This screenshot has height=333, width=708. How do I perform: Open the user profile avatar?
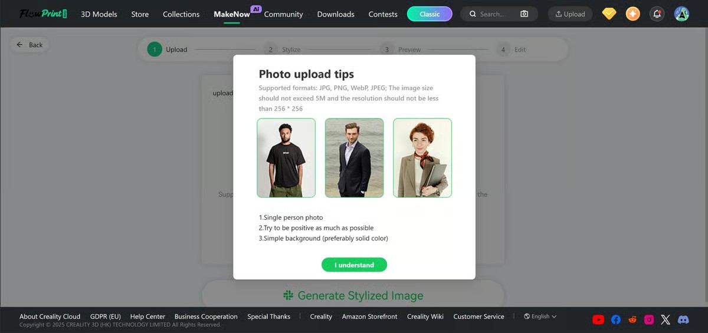(x=681, y=14)
